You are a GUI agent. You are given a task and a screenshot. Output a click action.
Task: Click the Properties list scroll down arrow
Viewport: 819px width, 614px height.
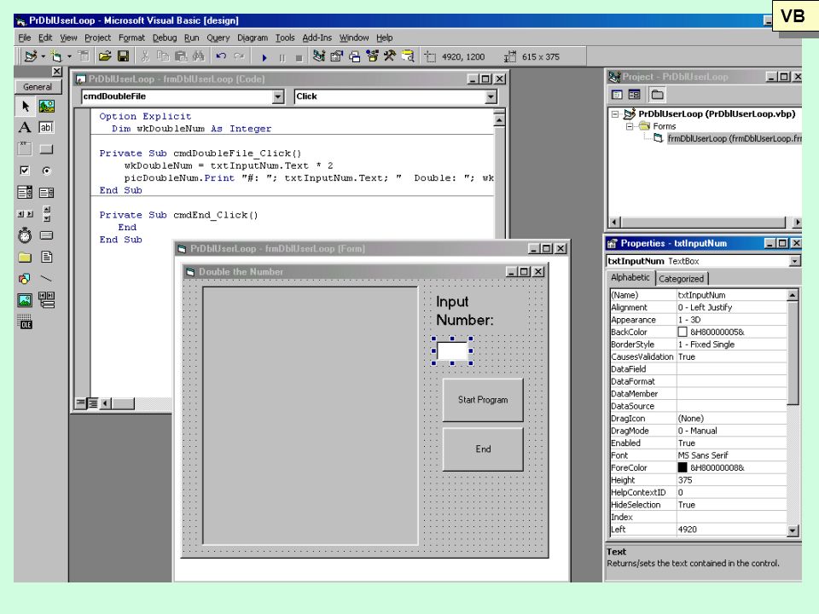pyautogui.click(x=793, y=530)
